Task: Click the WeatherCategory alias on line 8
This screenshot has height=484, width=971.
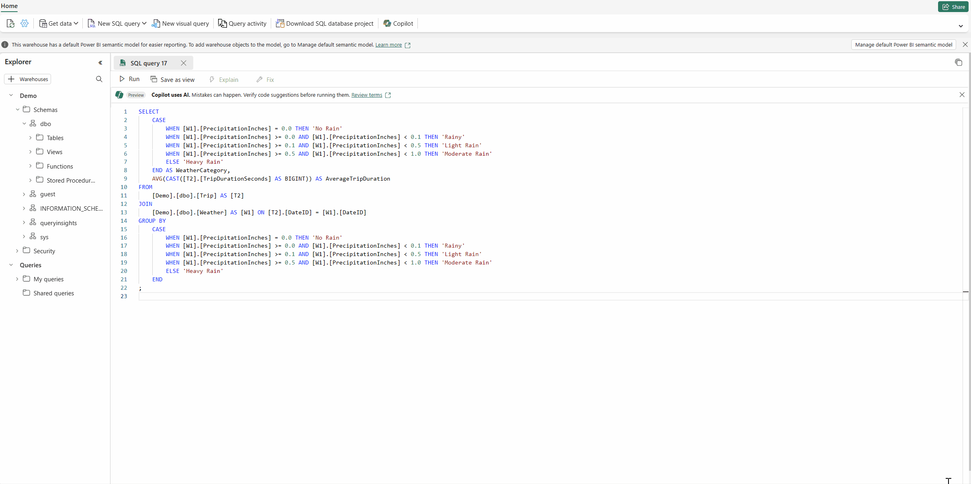Action: [x=201, y=170]
